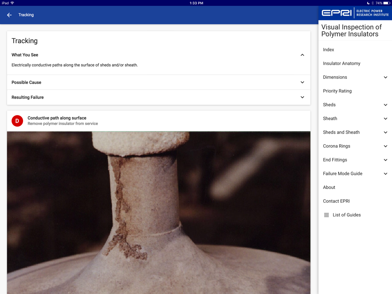Open the About page

[x=329, y=187]
